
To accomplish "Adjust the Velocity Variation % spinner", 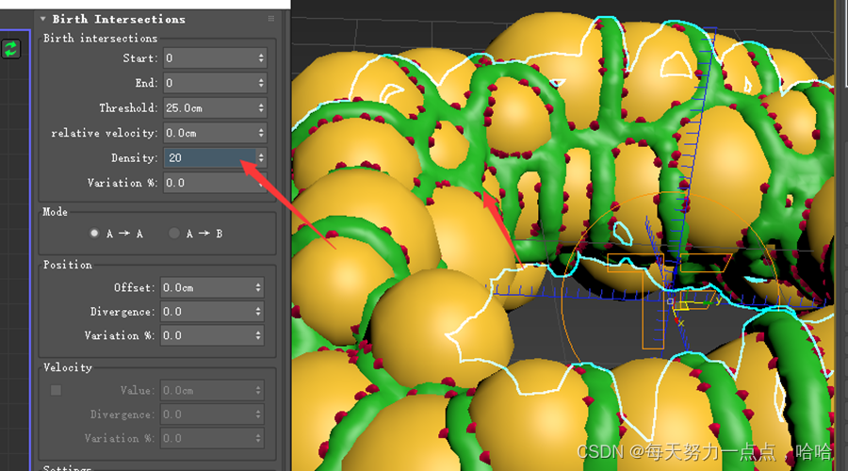I will pos(258,438).
